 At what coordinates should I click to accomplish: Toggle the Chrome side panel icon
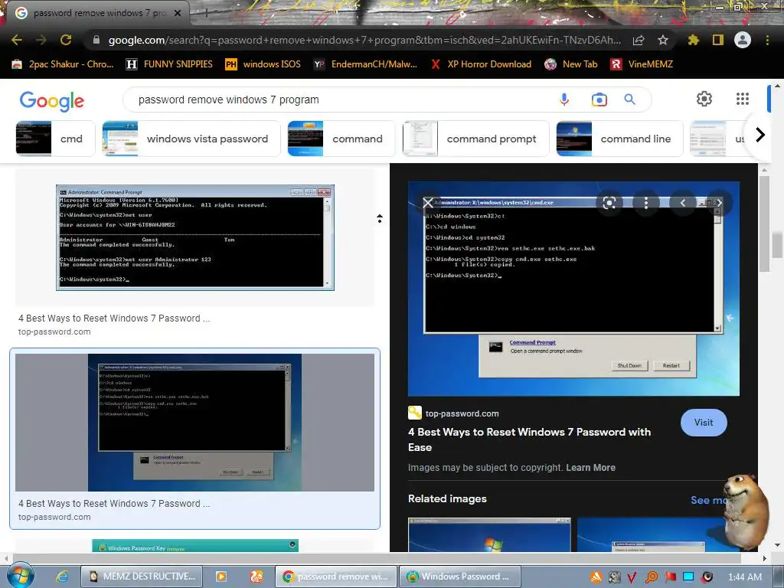click(x=718, y=40)
